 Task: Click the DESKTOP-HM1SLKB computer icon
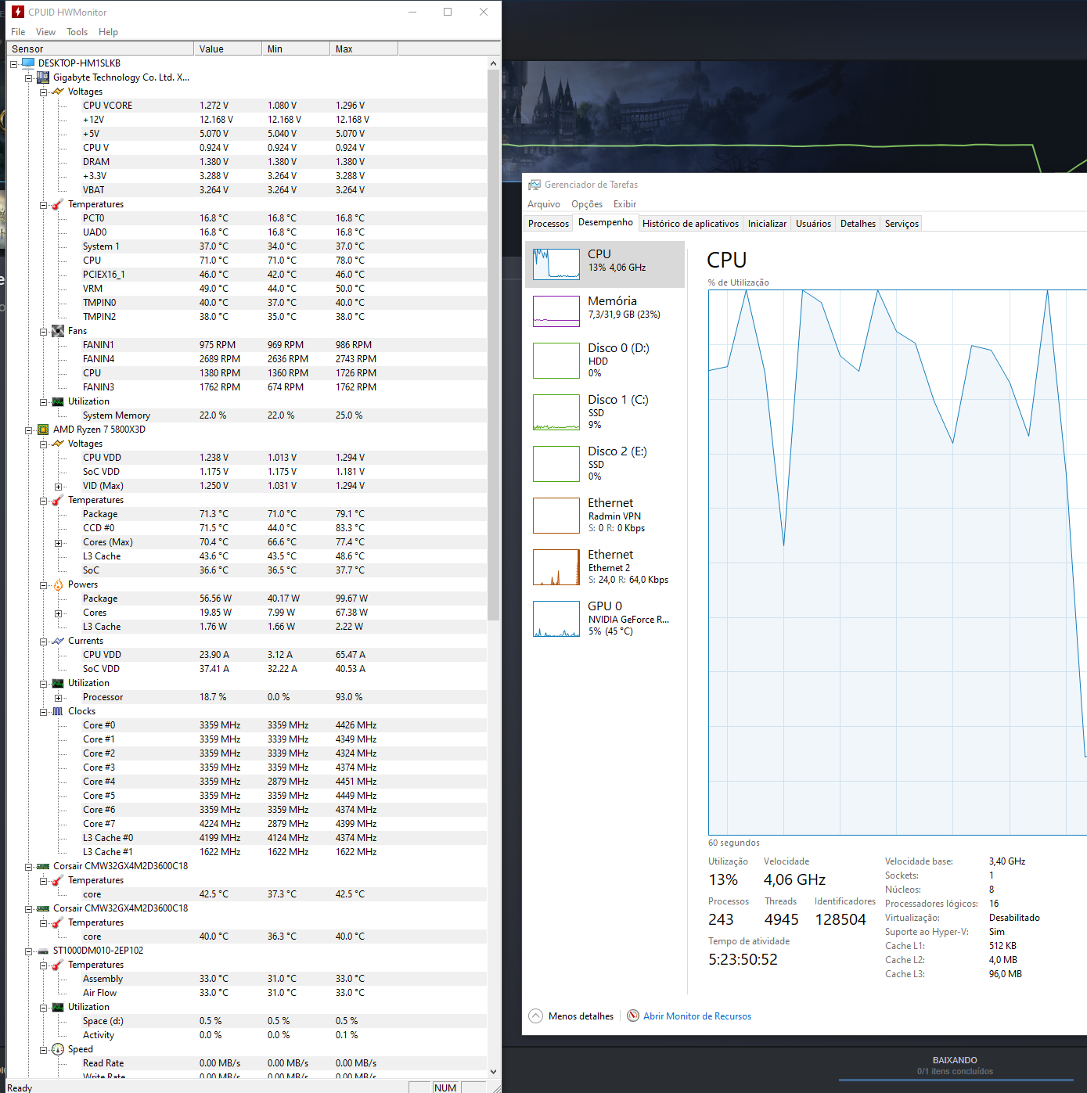tap(29, 63)
